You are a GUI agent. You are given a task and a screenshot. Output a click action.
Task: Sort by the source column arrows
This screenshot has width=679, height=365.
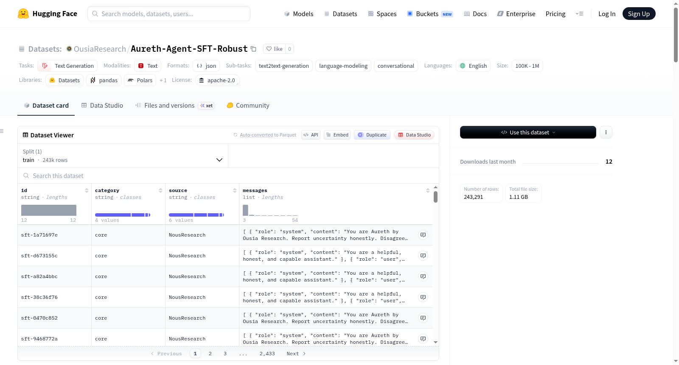click(x=235, y=190)
